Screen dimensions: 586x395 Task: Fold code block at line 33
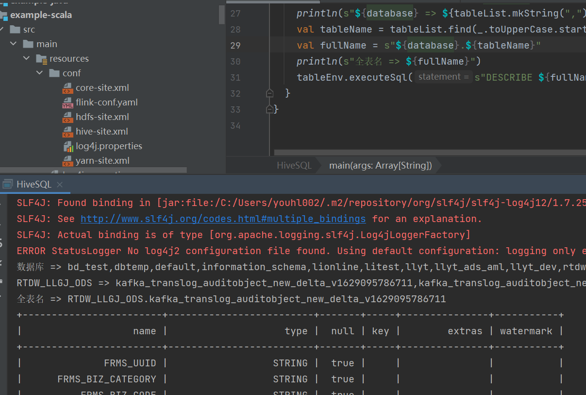click(x=270, y=109)
